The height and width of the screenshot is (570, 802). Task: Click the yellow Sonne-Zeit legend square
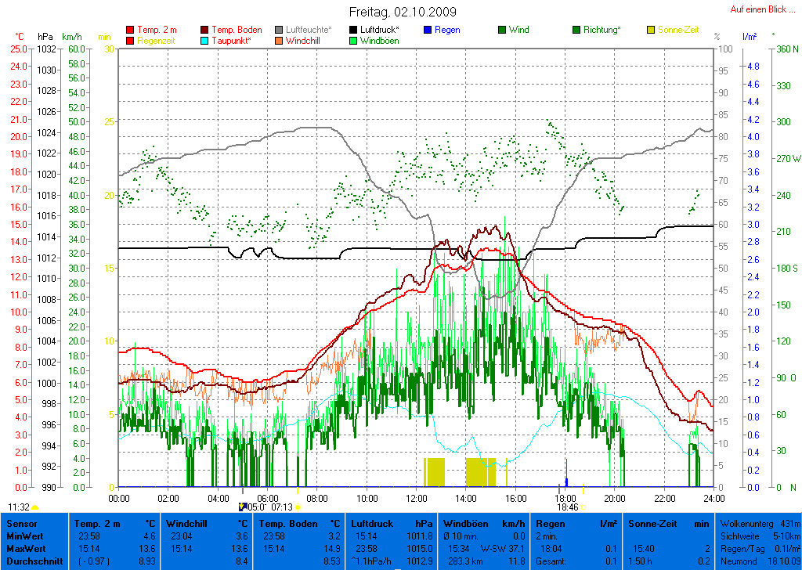click(x=651, y=30)
